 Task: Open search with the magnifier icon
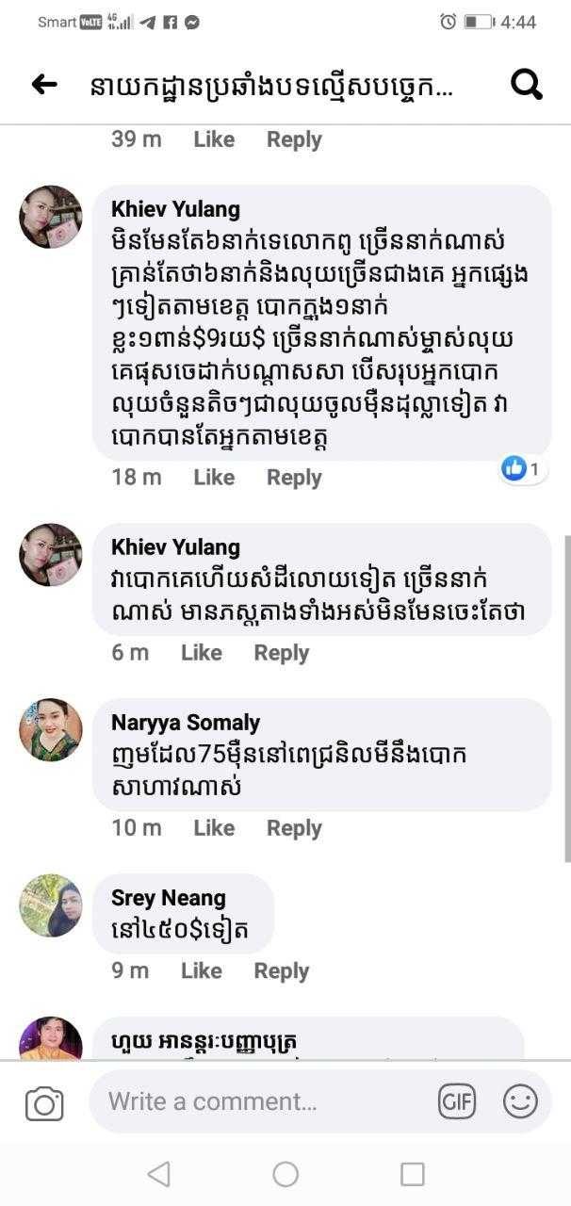pyautogui.click(x=526, y=85)
